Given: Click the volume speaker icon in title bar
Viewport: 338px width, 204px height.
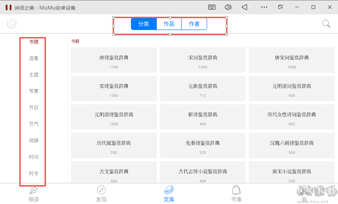Looking at the screenshot, I should 228,7.
